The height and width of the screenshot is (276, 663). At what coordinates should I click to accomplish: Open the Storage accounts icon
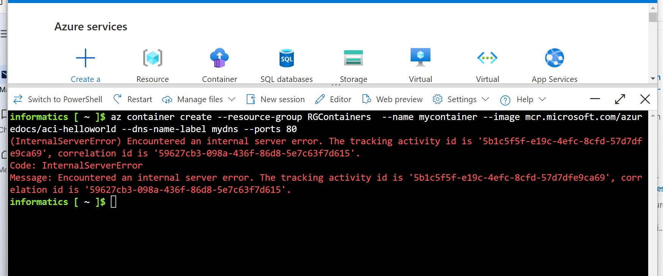pos(353,58)
